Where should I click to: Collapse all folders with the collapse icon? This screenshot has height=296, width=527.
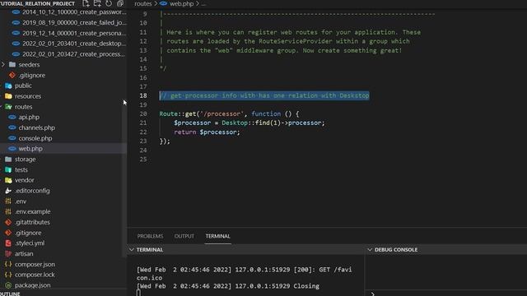[x=119, y=3]
